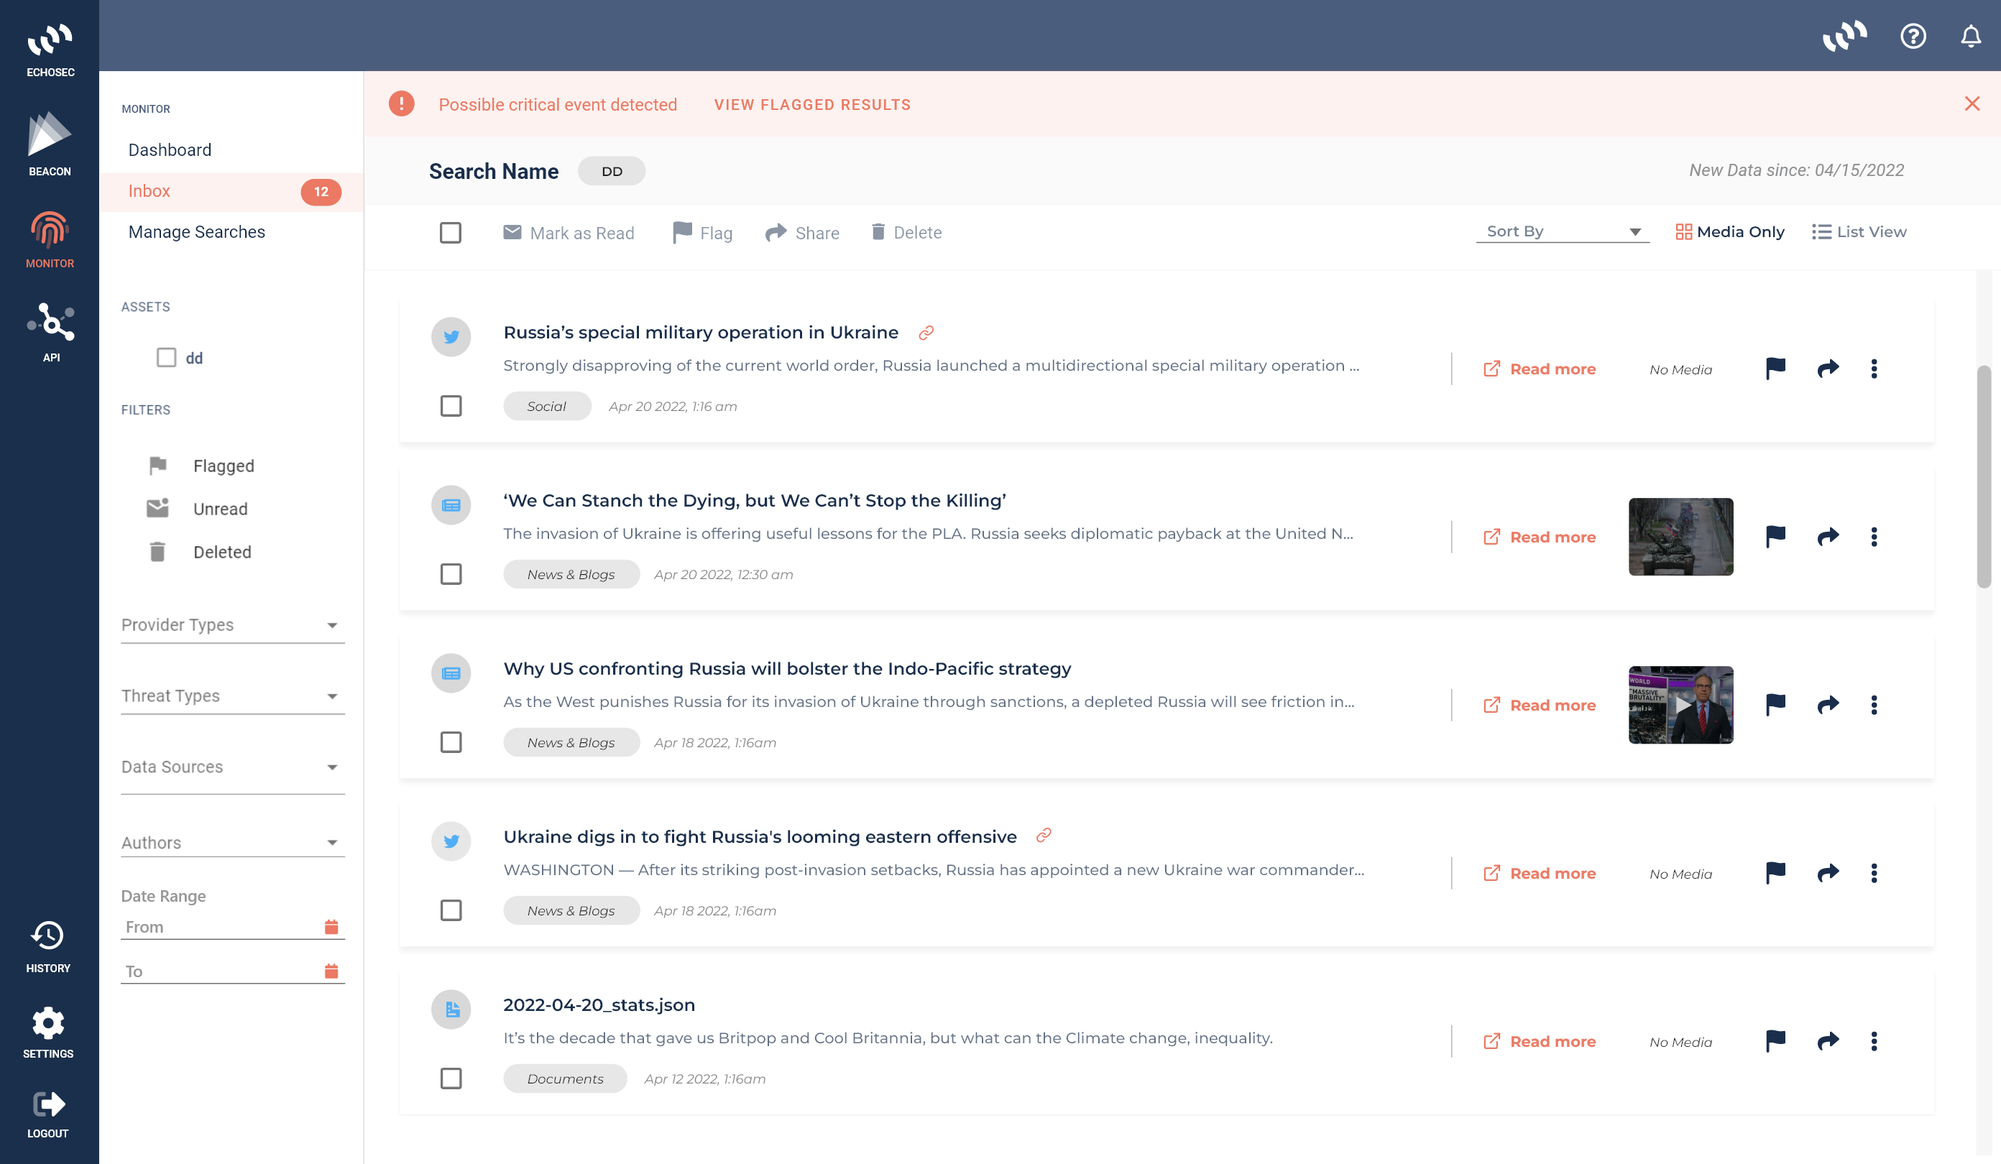The height and width of the screenshot is (1164, 2001).
Task: Go to Manage Searches
Action: pos(197,232)
